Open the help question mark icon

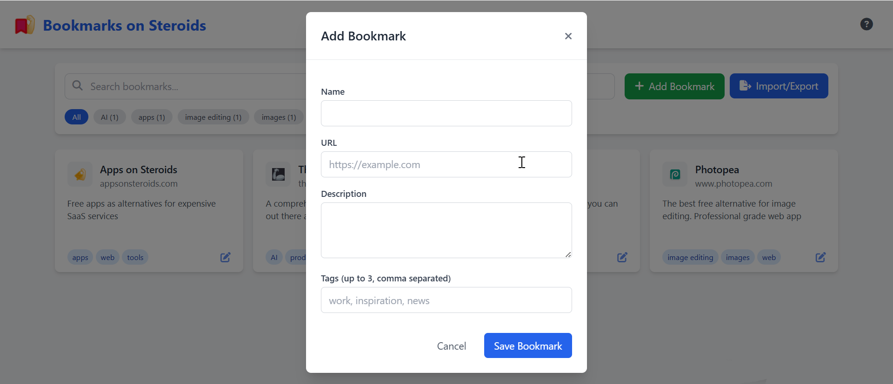click(866, 24)
